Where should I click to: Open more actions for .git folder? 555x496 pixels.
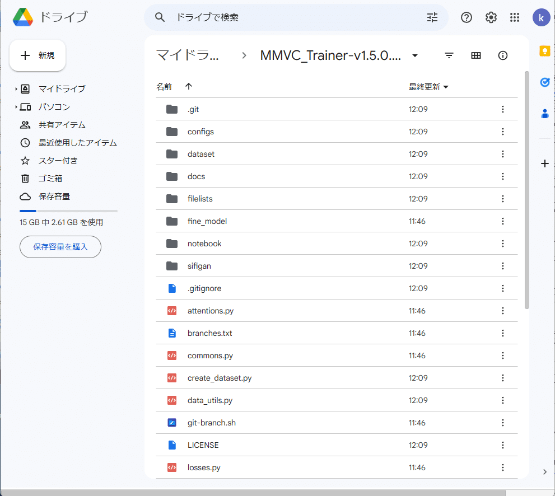[502, 109]
